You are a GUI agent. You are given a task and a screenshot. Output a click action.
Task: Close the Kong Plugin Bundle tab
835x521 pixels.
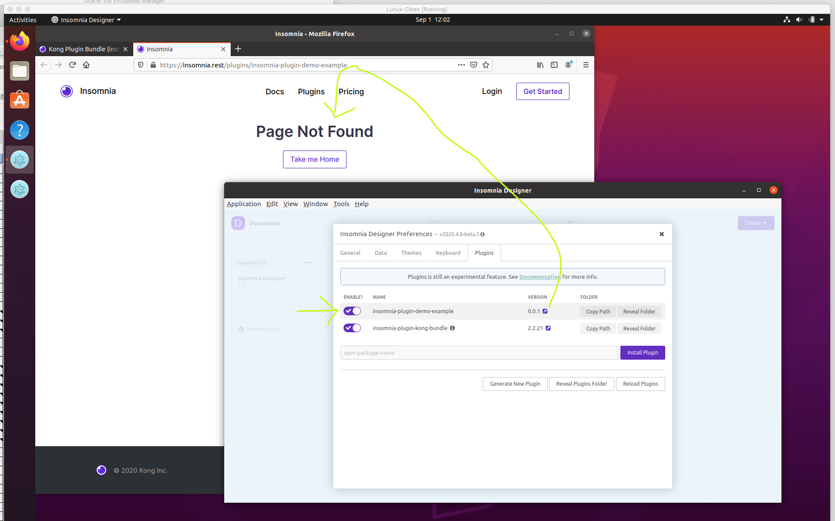pyautogui.click(x=125, y=49)
